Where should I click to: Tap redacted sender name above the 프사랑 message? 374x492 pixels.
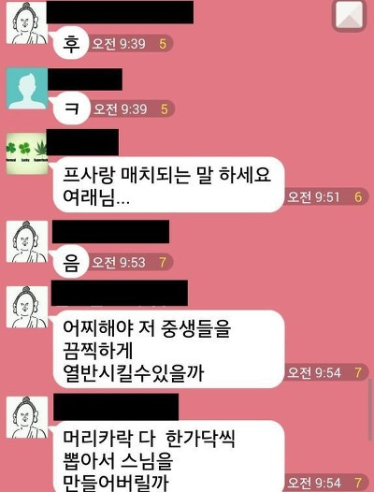82,142
